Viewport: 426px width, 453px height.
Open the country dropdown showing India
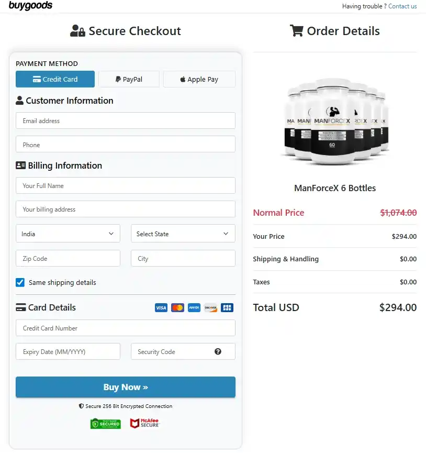click(x=68, y=234)
